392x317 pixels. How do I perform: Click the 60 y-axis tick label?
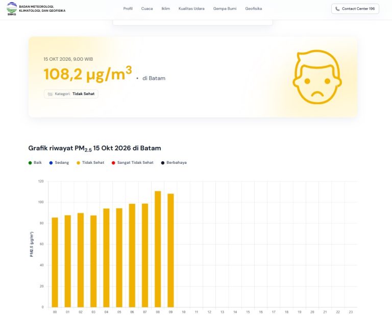click(42, 244)
